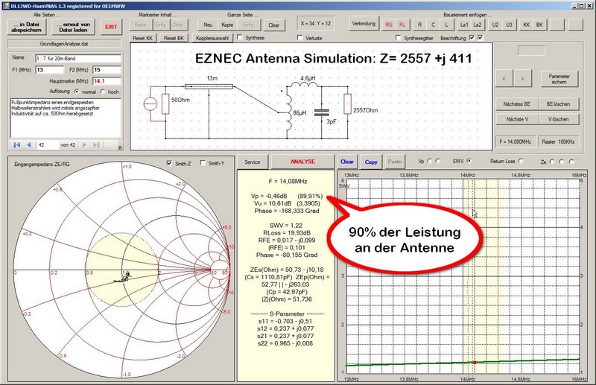Click Copy button above SWV graph
This screenshot has width=596, height=385.
tap(371, 162)
